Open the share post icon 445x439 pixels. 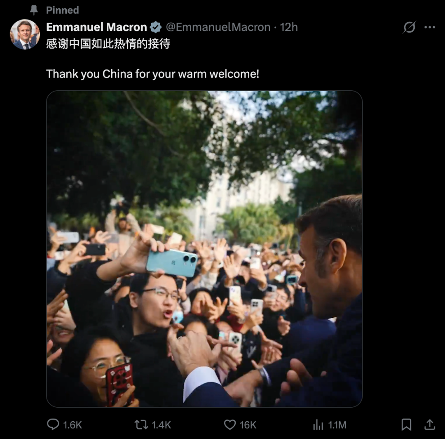coord(429,425)
